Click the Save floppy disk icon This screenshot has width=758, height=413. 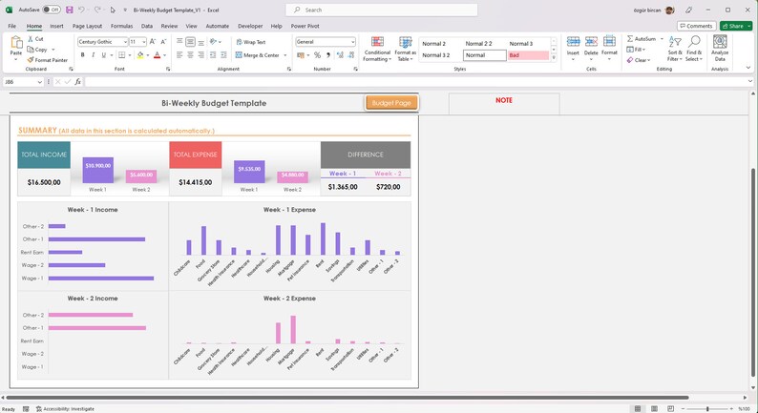[69, 10]
